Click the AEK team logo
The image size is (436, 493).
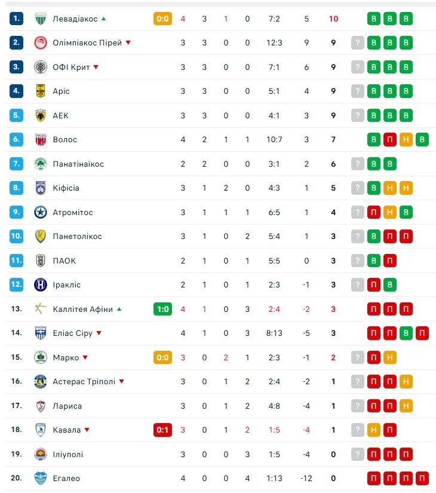[x=41, y=115]
